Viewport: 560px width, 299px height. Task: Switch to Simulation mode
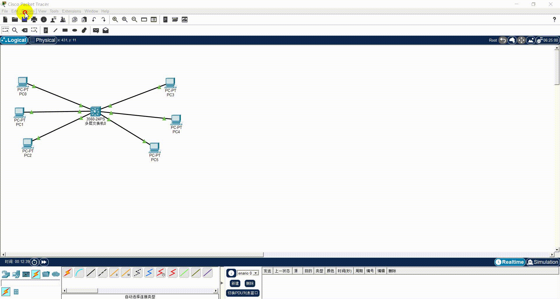(x=543, y=262)
